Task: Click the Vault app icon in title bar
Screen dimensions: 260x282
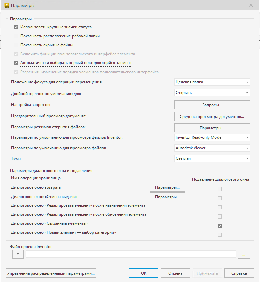Action: (6, 5)
